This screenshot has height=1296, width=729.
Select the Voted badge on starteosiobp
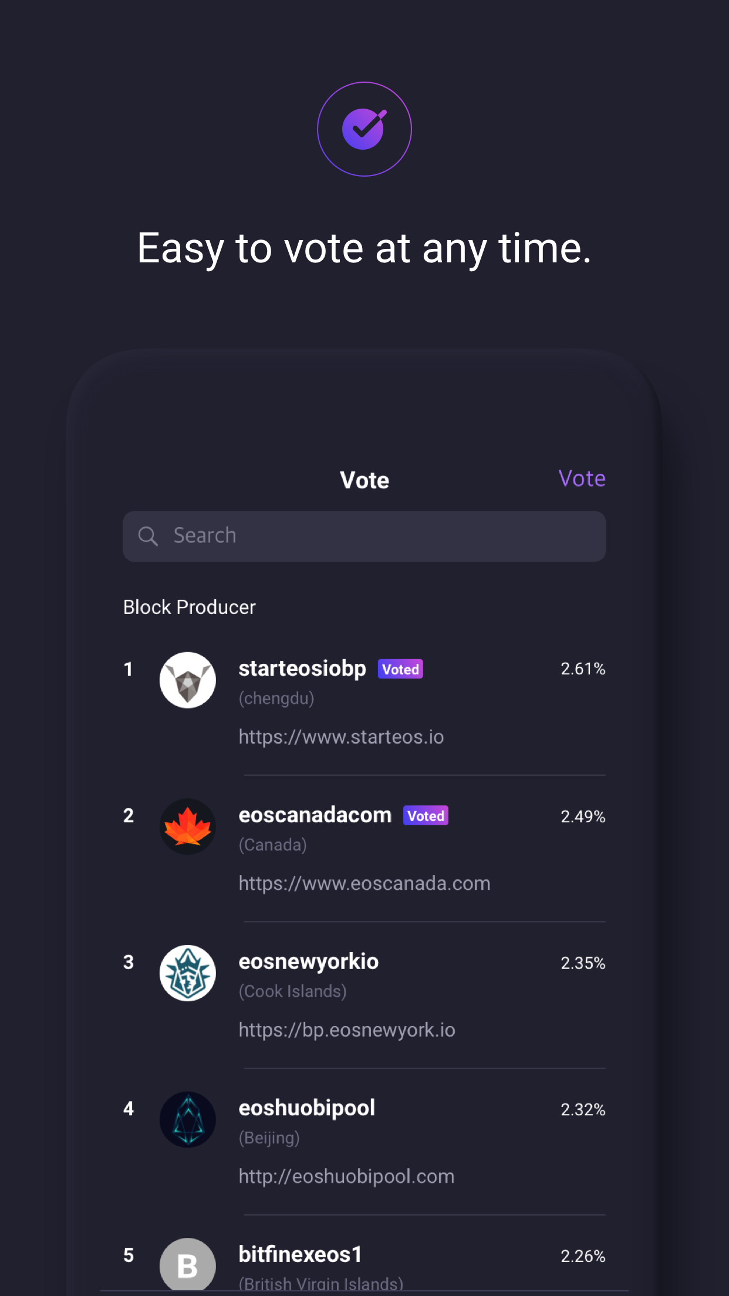400,669
